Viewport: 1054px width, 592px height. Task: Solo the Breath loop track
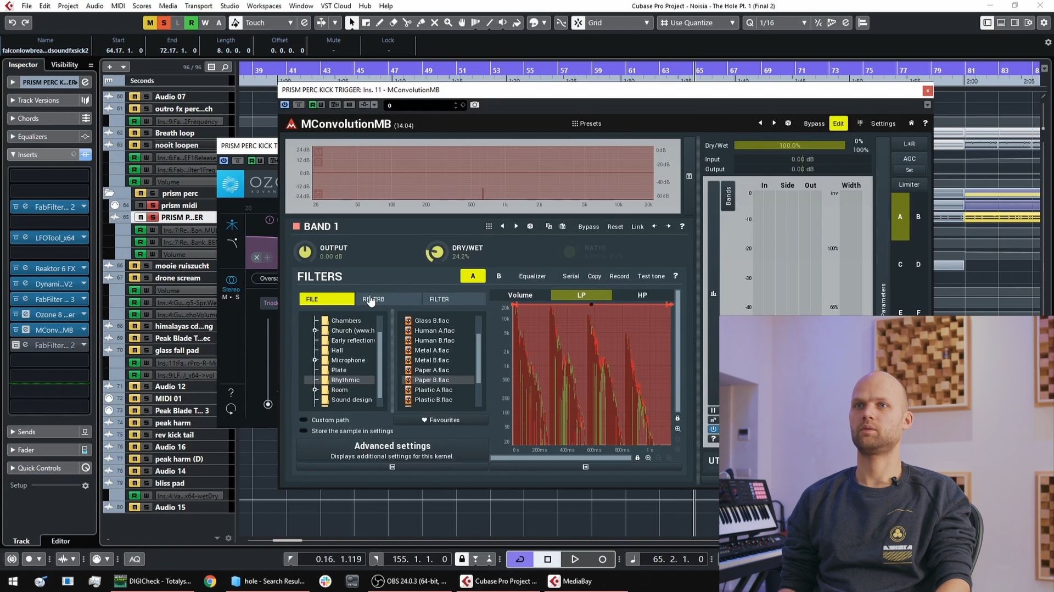coord(147,133)
